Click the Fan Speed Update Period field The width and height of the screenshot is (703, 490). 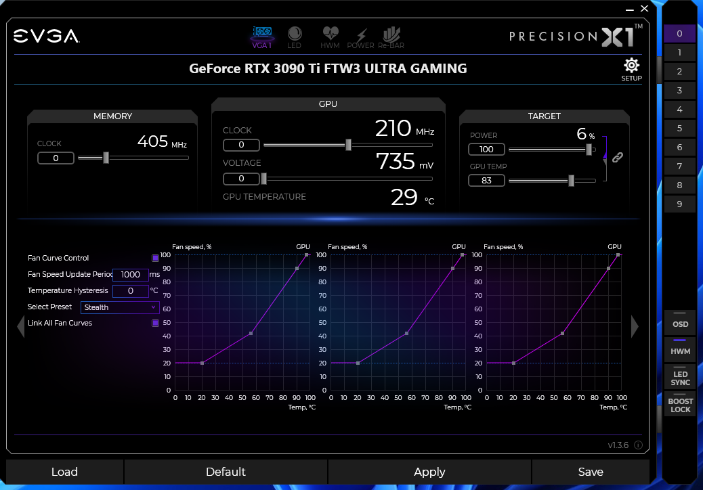[131, 275]
